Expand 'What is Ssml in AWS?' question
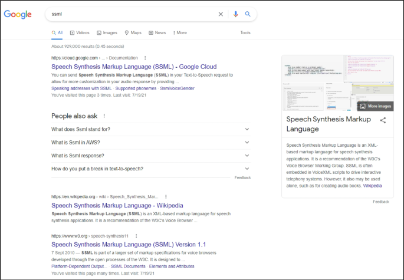 tap(151, 143)
